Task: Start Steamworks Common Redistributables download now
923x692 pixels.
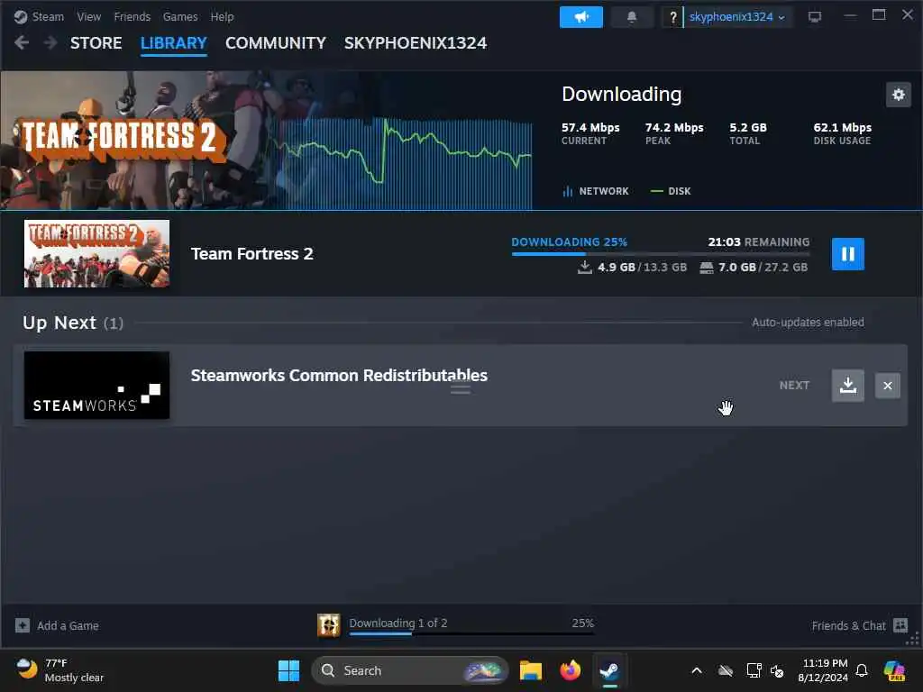Action: (847, 386)
